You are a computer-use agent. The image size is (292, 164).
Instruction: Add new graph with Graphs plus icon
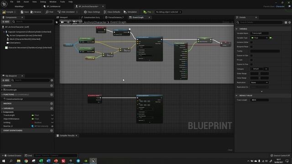[52, 86]
